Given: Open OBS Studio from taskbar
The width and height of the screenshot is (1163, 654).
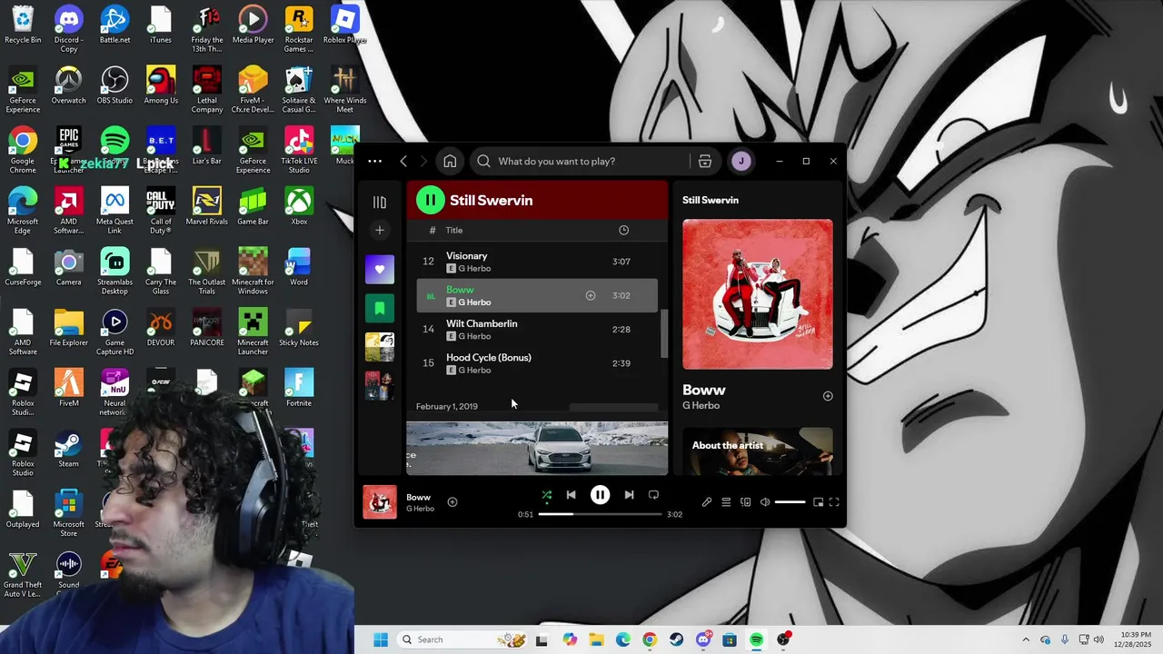Looking at the screenshot, I should (783, 639).
